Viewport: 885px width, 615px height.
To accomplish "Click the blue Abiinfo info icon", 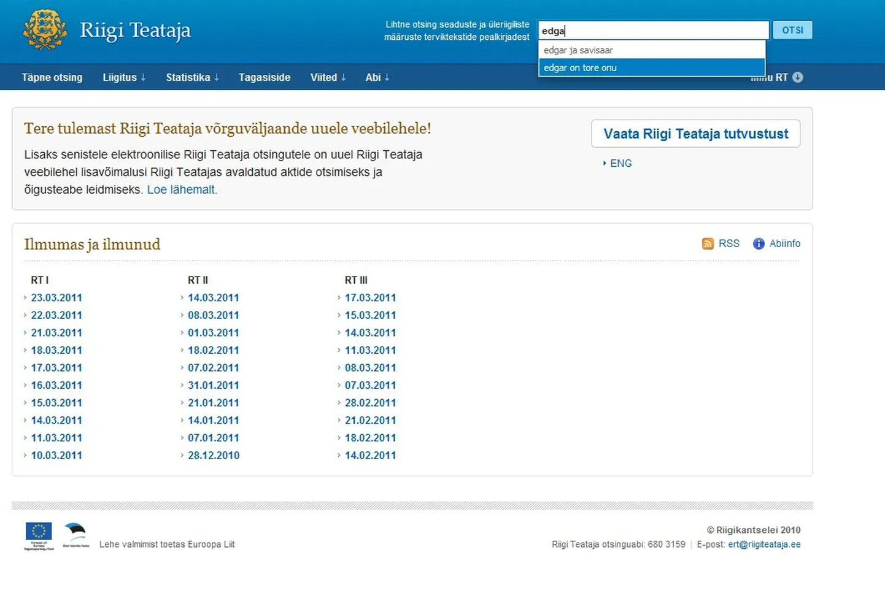I will (759, 243).
